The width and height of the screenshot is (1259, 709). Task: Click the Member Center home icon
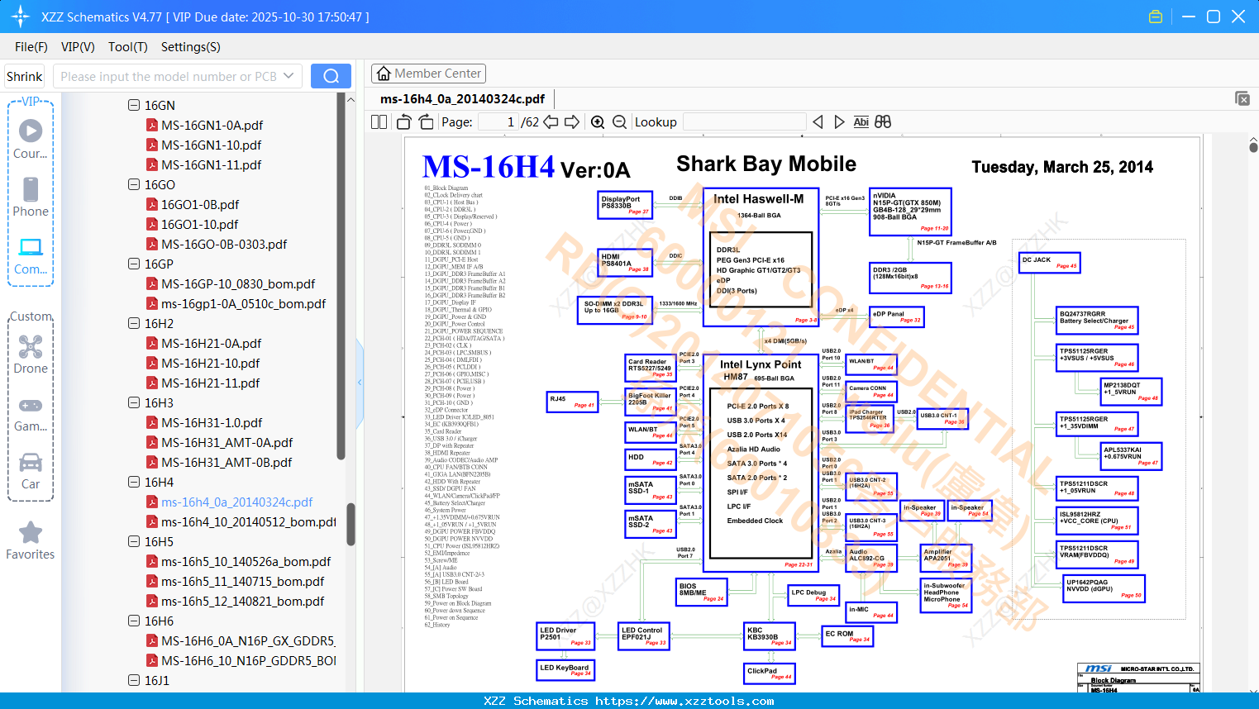click(x=384, y=74)
